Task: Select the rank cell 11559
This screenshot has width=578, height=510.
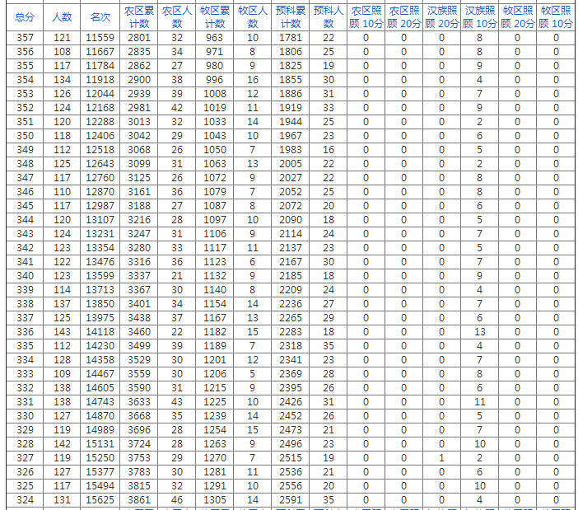Action: pyautogui.click(x=100, y=38)
